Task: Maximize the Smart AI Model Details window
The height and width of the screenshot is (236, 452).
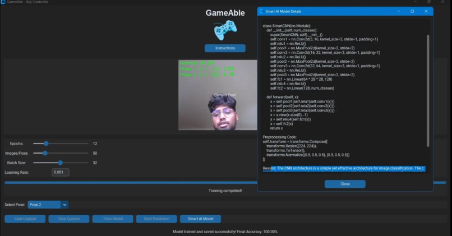Action: click(x=412, y=11)
